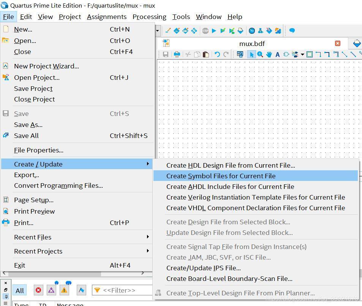This screenshot has width=362, height=306.
Task: Choose Create Symbol Files for Current File
Action: (256, 176)
